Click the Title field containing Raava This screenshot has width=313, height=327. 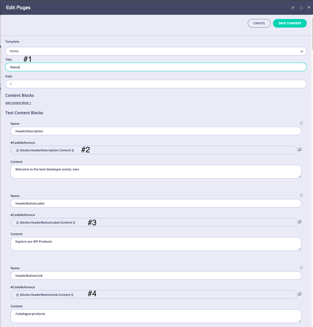coord(156,67)
